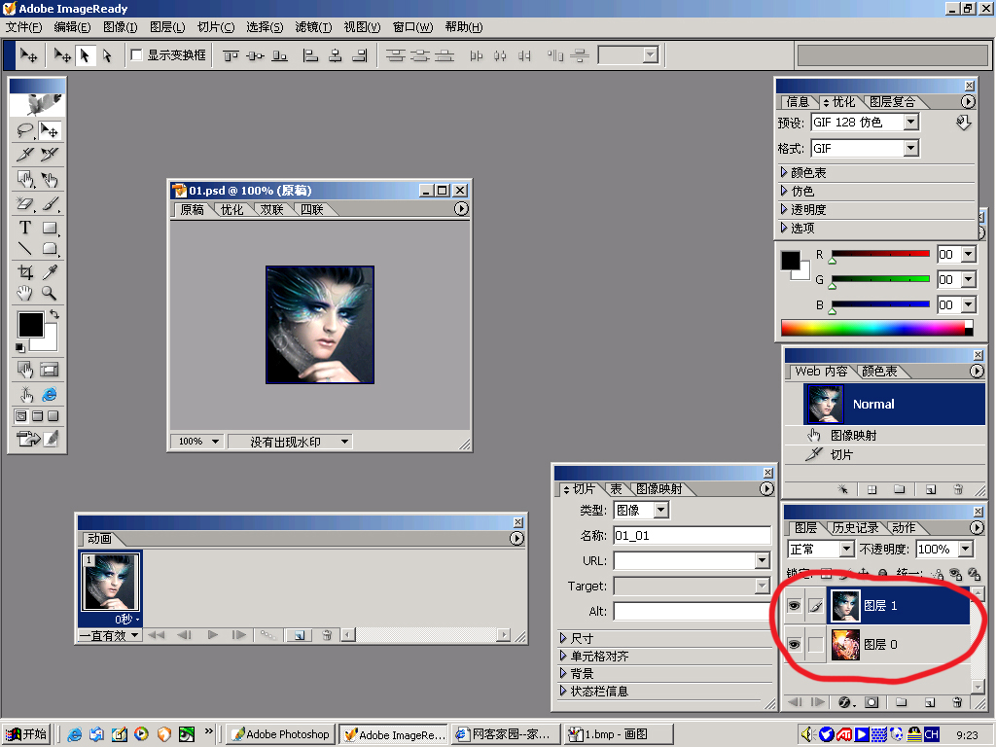Select the Slice Select tool
996x747 pixels.
50,155
